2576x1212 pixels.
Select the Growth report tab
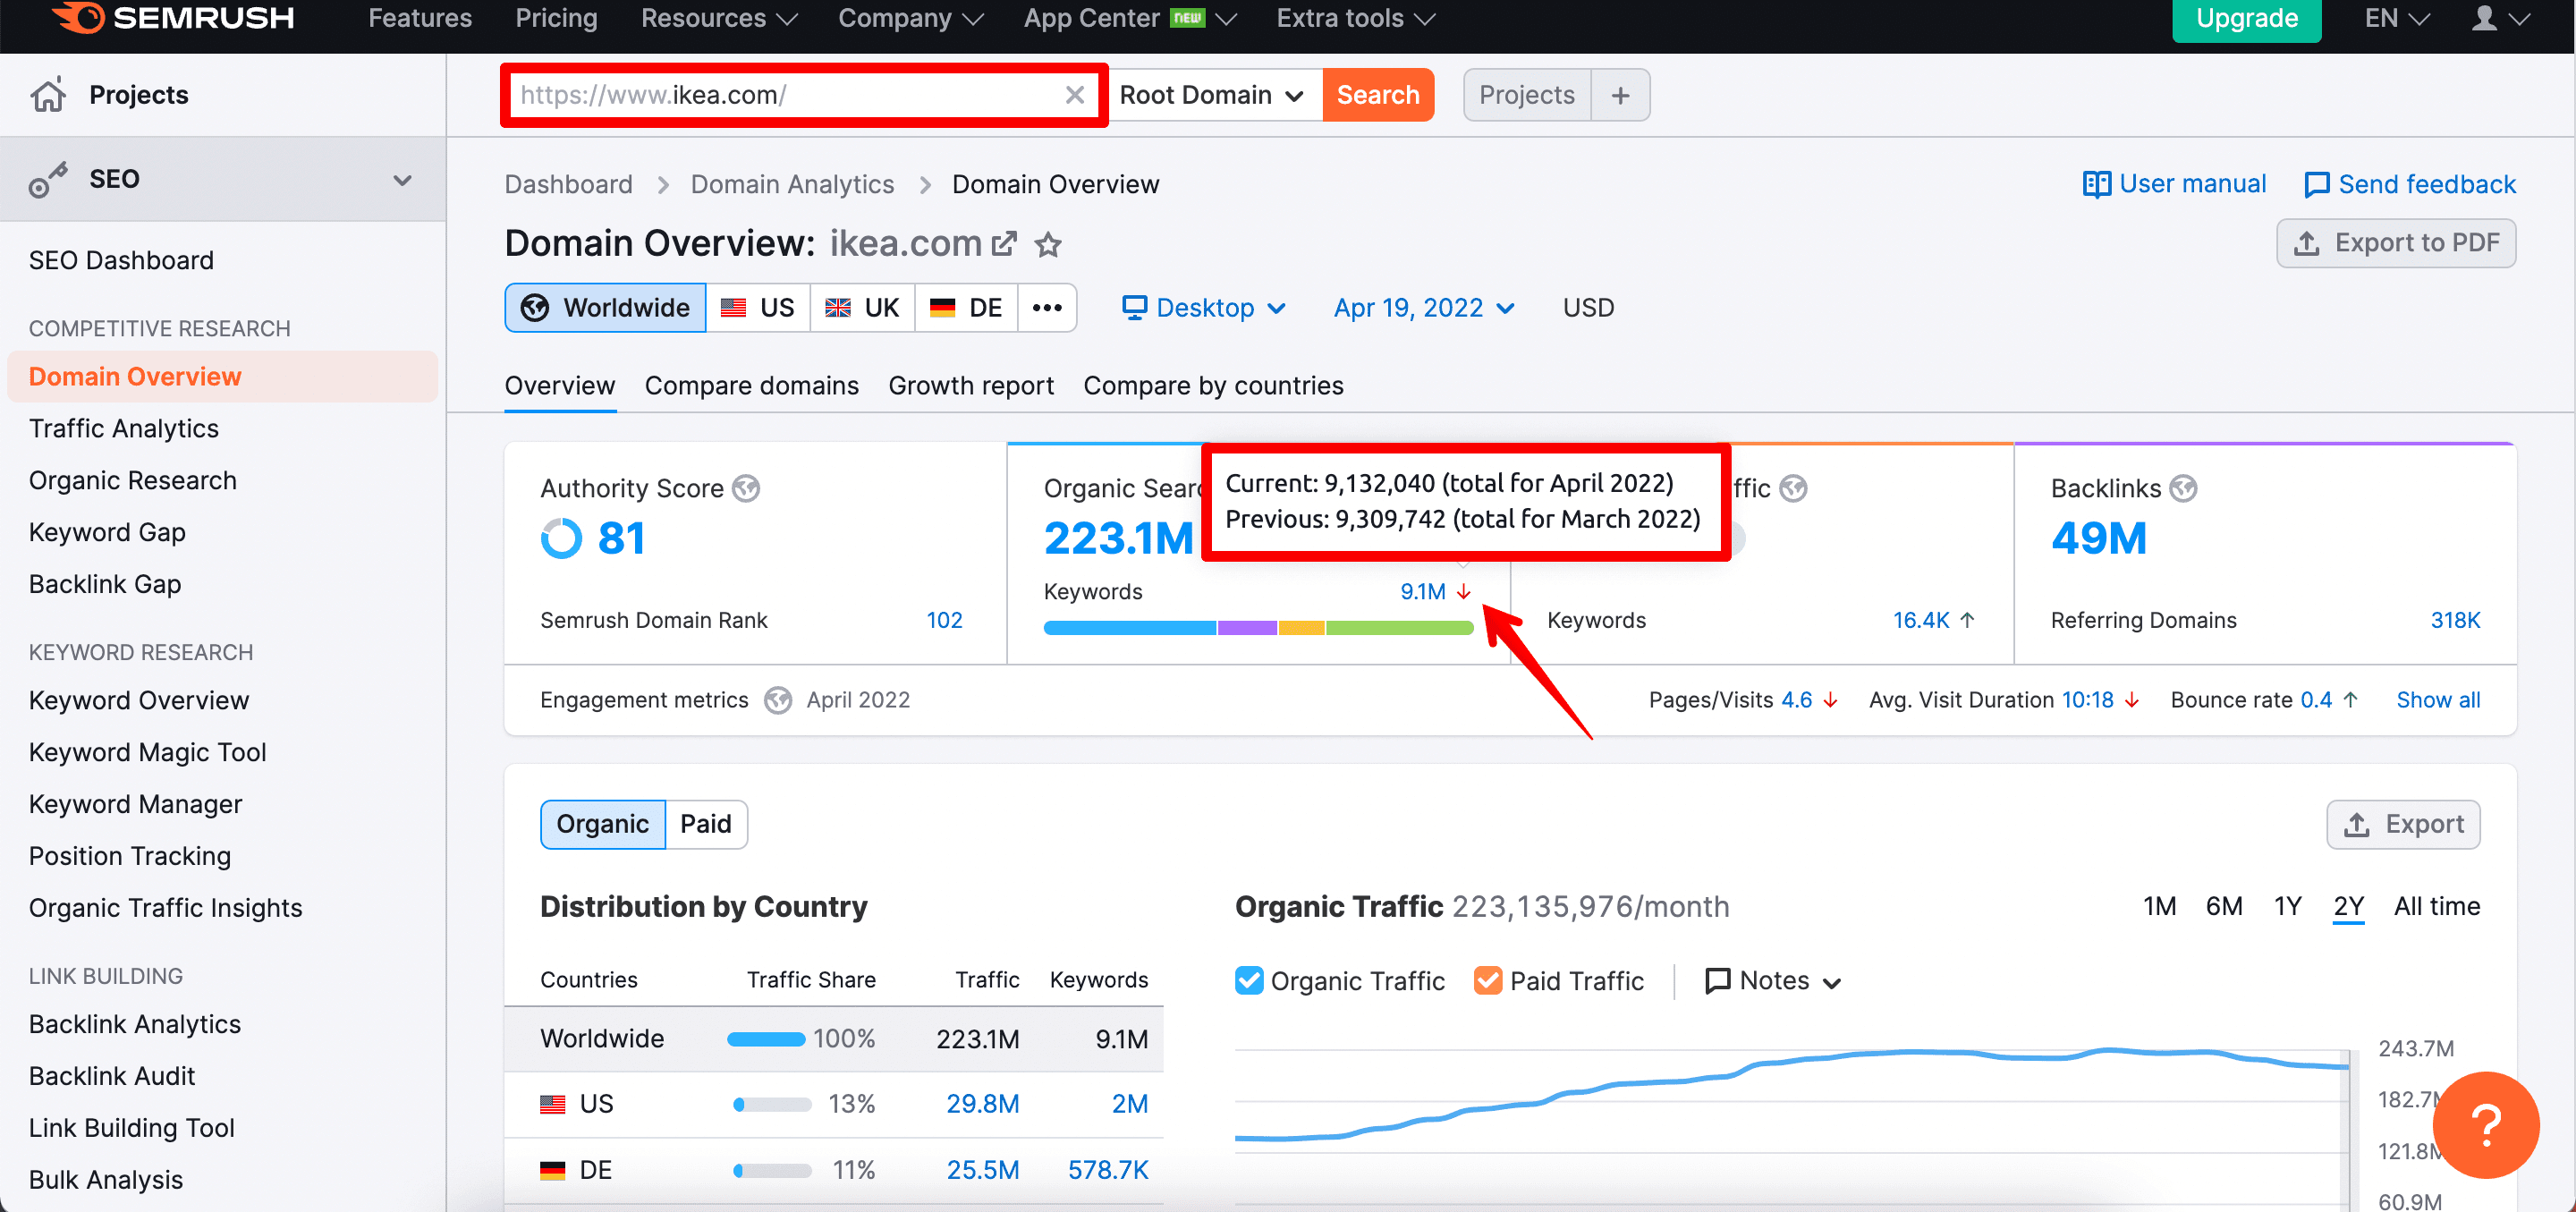971,385
